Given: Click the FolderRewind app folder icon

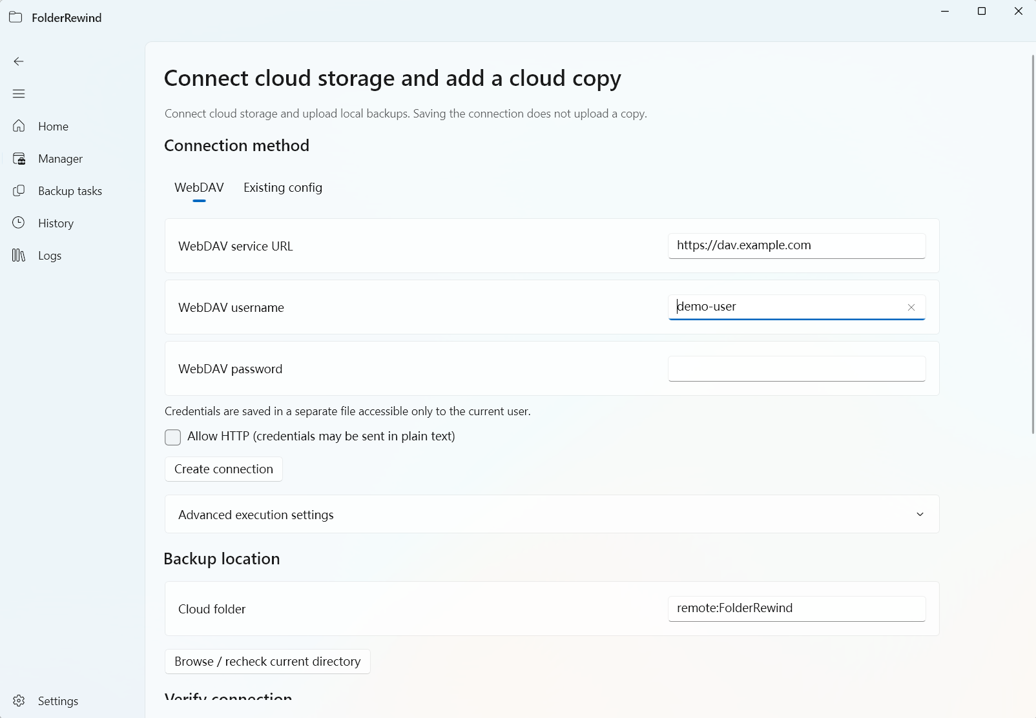Looking at the screenshot, I should pyautogui.click(x=16, y=17).
